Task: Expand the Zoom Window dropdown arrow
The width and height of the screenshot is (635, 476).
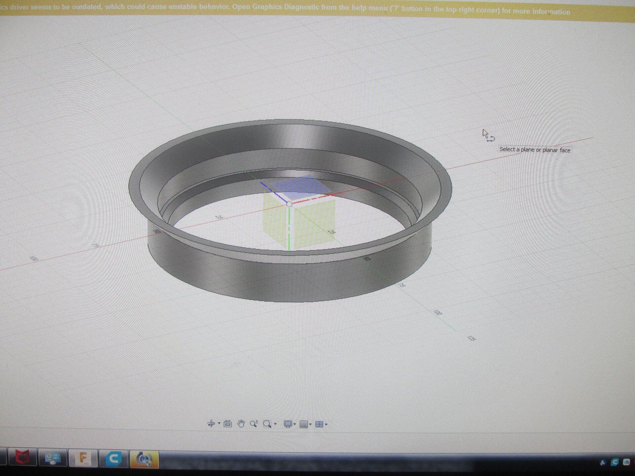Action: click(x=275, y=424)
